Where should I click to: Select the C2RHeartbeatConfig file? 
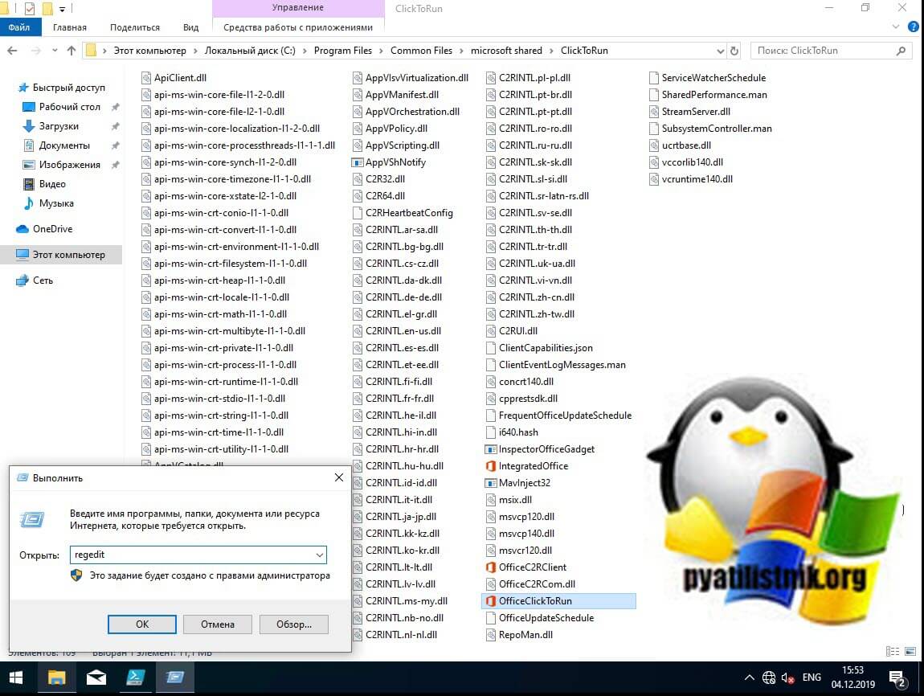pyautogui.click(x=403, y=213)
